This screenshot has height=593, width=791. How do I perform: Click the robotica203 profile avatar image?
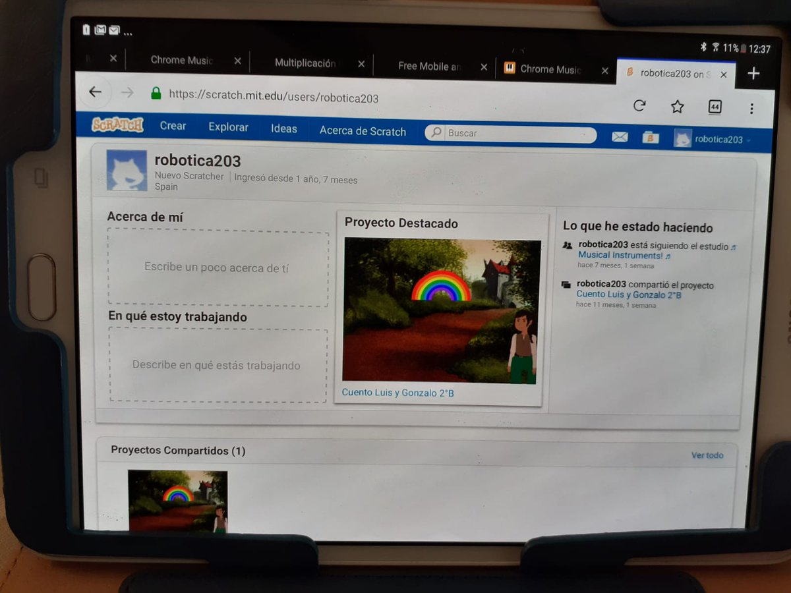(127, 170)
